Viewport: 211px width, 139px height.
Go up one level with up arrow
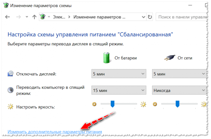click(35, 17)
